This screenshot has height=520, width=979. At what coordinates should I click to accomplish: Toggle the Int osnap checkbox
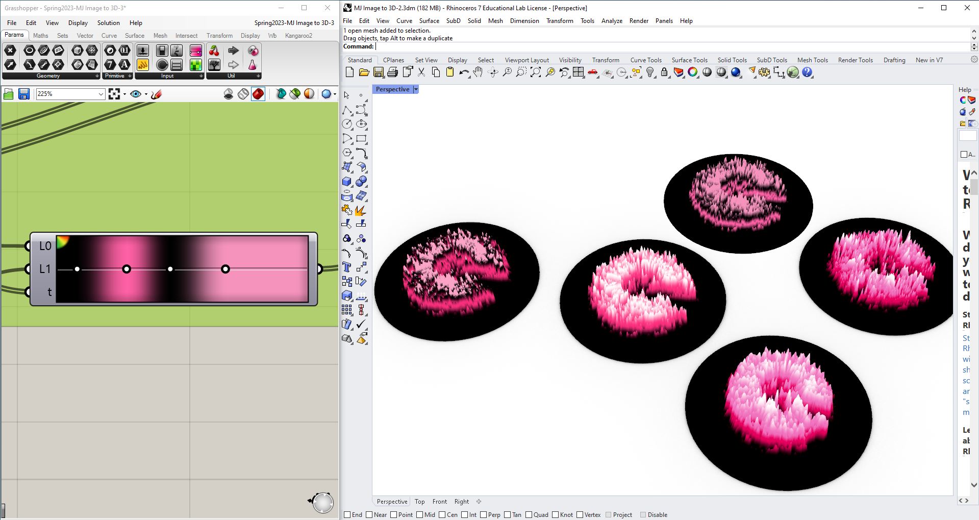[464, 514]
